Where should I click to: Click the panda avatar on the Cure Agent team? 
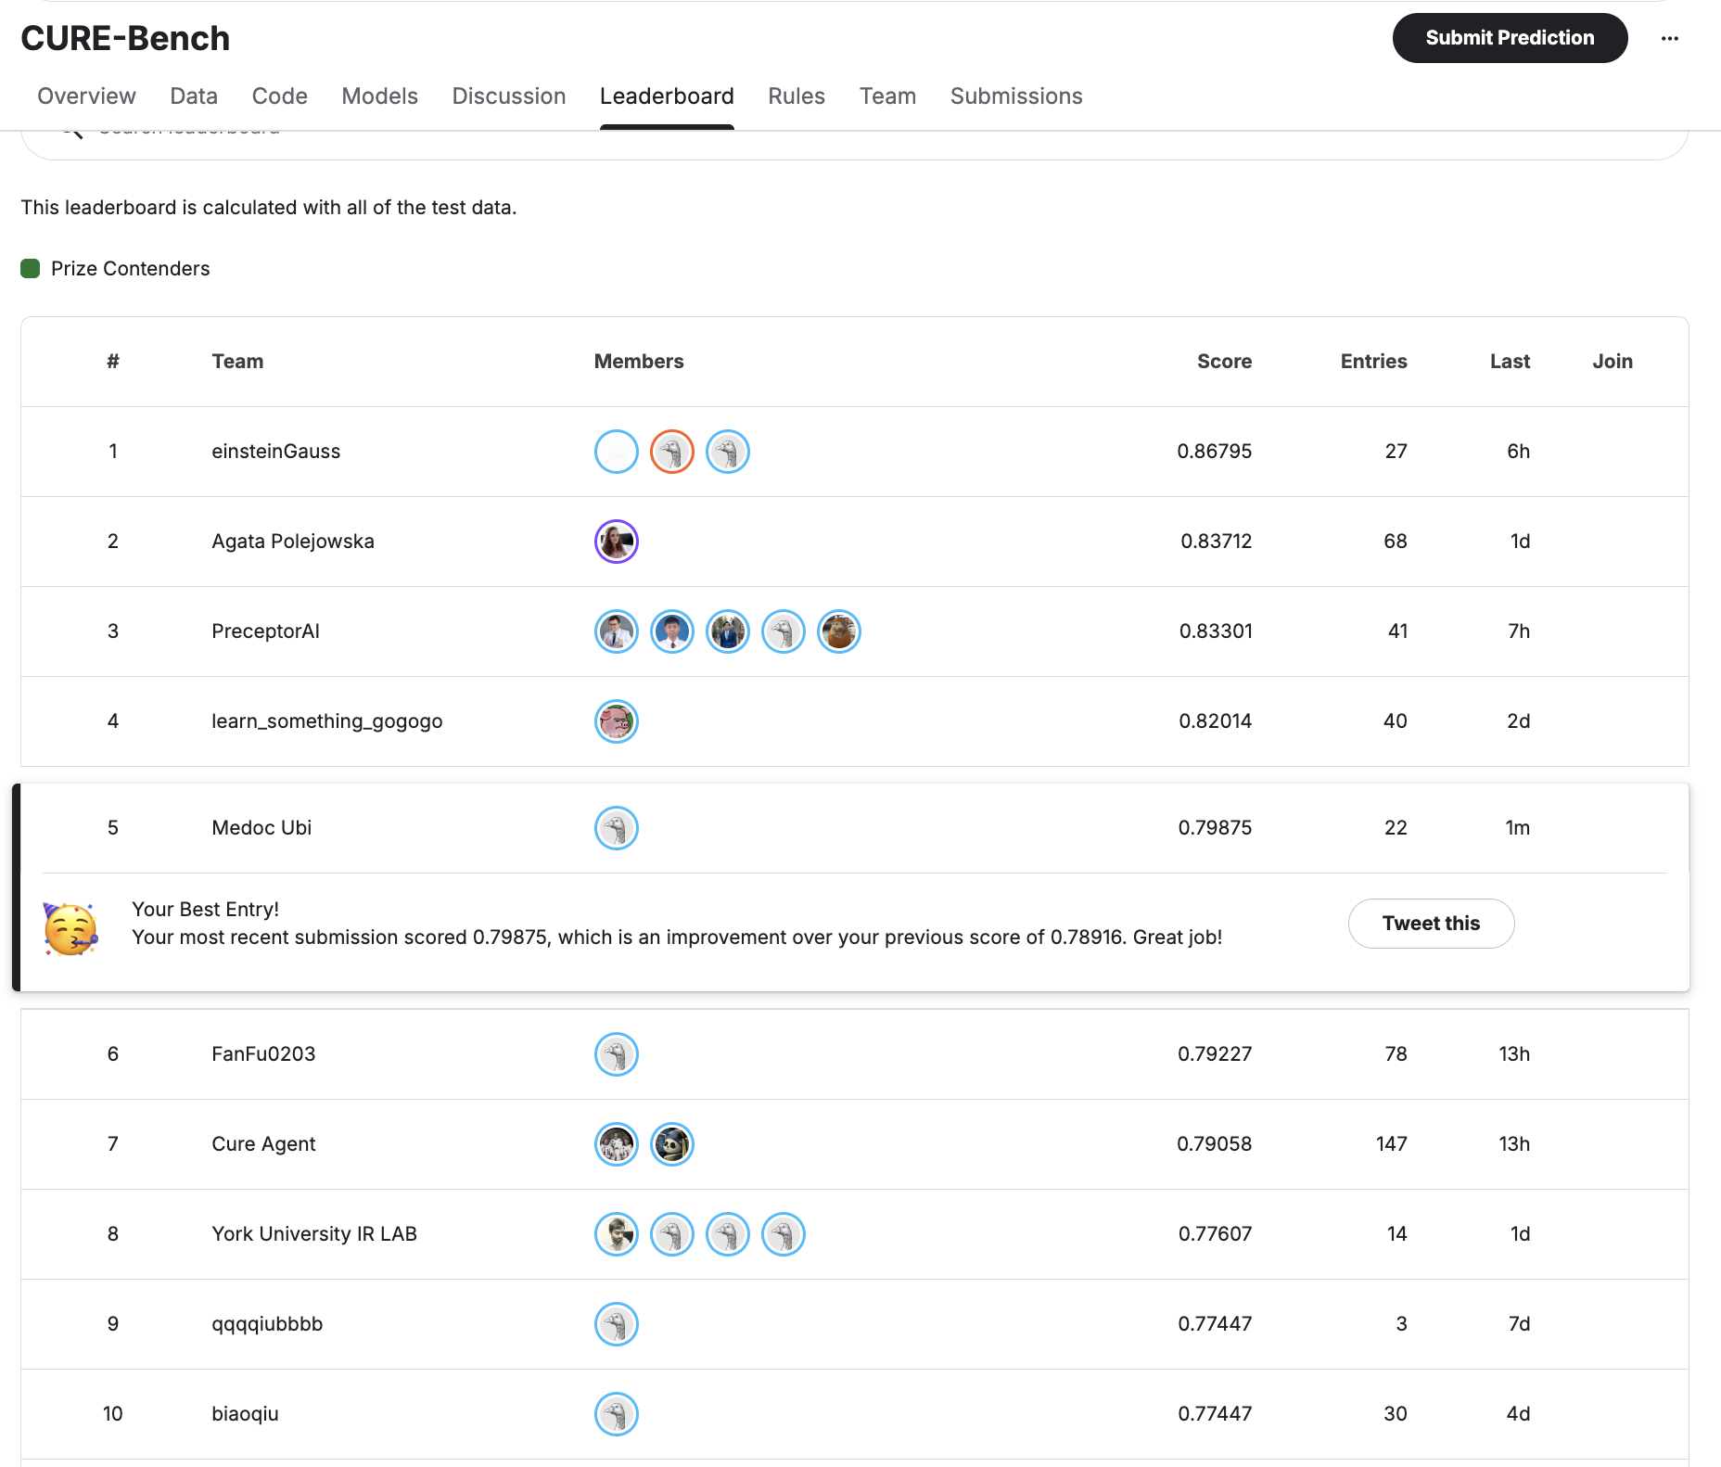click(671, 1144)
